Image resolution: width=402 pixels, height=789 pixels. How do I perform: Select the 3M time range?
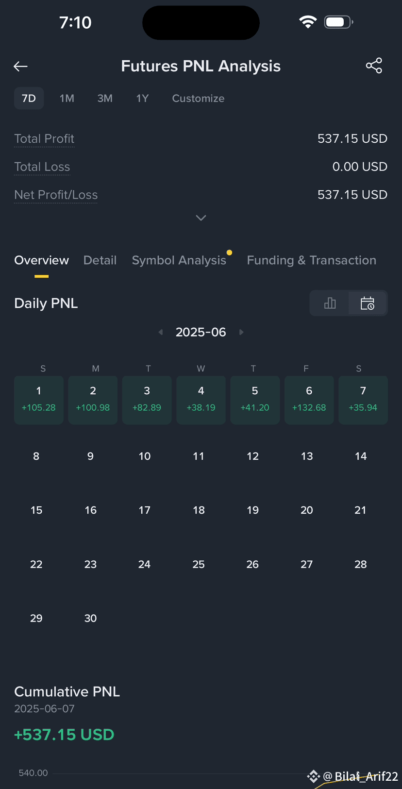click(x=105, y=99)
